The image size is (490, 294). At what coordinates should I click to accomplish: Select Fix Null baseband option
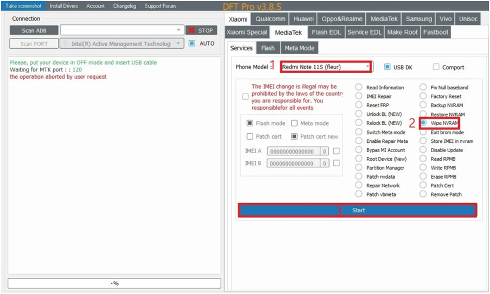[x=423, y=87]
